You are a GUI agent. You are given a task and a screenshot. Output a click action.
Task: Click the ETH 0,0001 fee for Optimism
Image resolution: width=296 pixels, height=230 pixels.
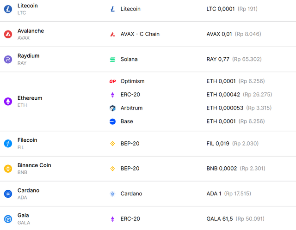coord(221,81)
